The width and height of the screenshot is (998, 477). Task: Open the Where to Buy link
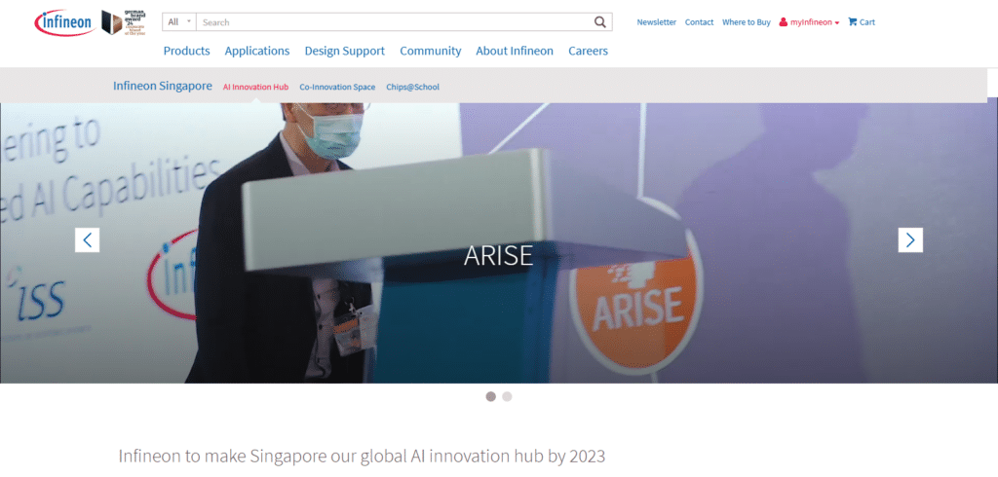(x=746, y=22)
